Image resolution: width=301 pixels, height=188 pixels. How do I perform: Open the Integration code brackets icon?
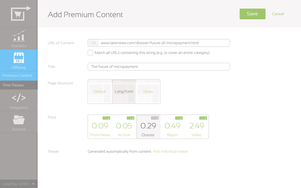click(18, 98)
